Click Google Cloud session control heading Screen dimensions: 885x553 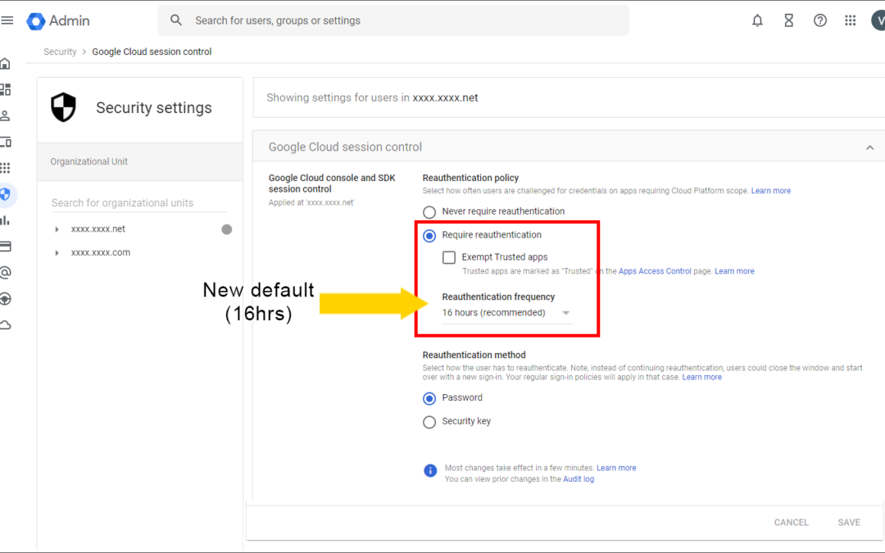[345, 147]
